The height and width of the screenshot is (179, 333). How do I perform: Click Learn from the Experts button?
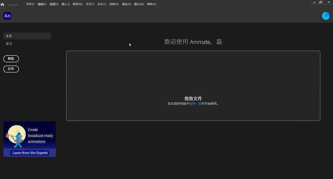[30, 153]
